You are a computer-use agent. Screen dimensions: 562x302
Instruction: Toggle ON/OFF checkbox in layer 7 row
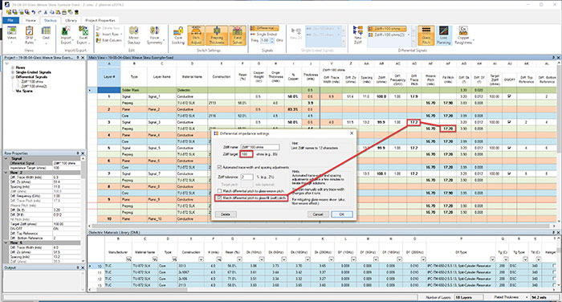[509, 173]
